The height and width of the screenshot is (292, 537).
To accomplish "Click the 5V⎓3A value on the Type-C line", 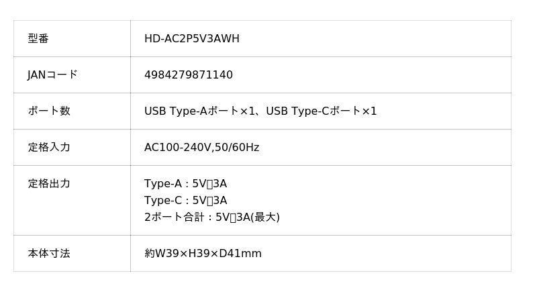I will point(209,201).
